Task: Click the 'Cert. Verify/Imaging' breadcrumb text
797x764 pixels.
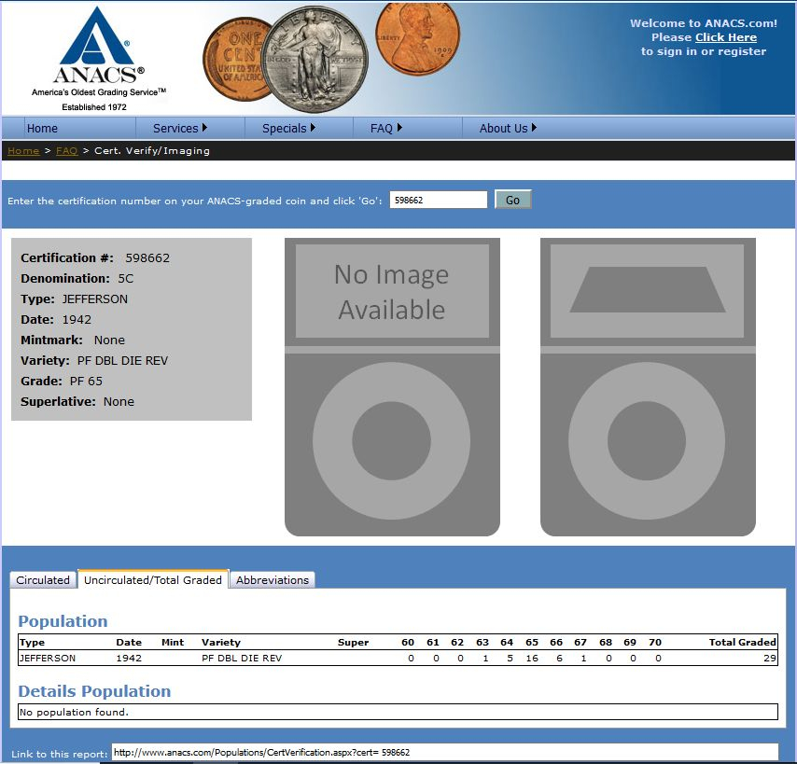Action: [152, 151]
